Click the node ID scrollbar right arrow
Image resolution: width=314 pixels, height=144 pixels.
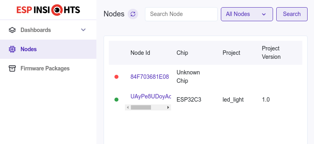point(168,108)
